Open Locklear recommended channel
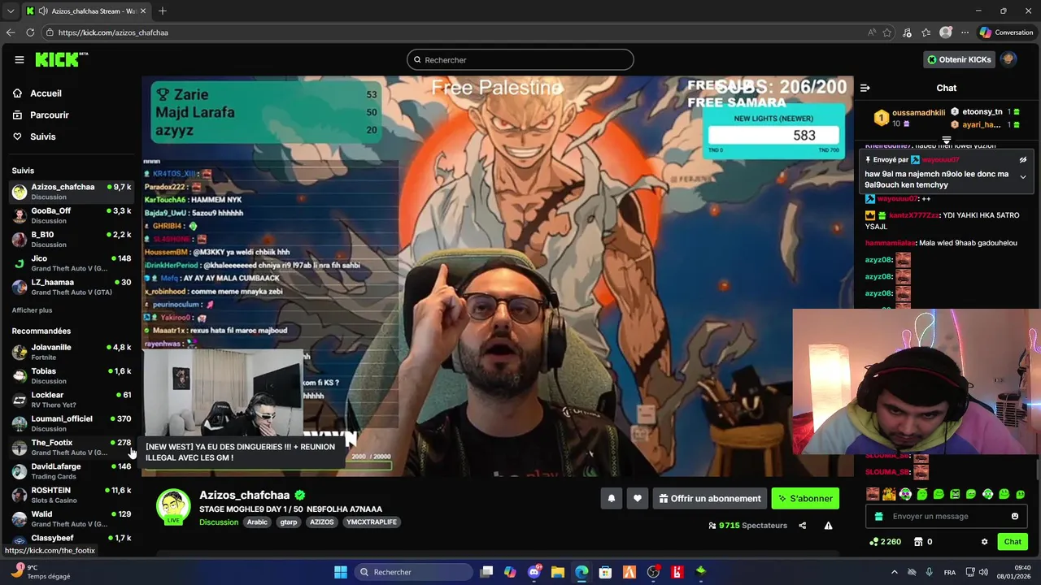 pyautogui.click(x=71, y=399)
